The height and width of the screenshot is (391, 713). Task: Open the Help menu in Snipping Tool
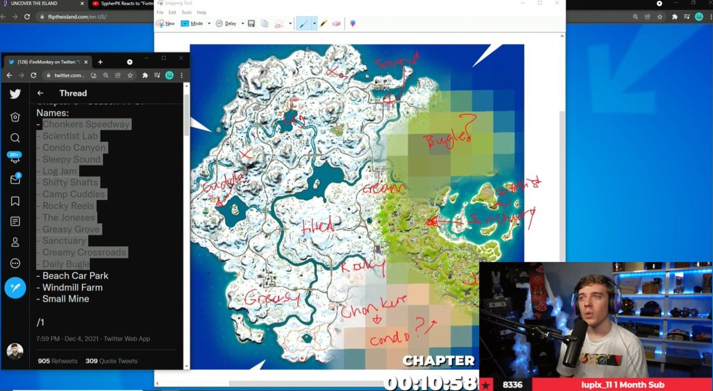[x=201, y=12]
